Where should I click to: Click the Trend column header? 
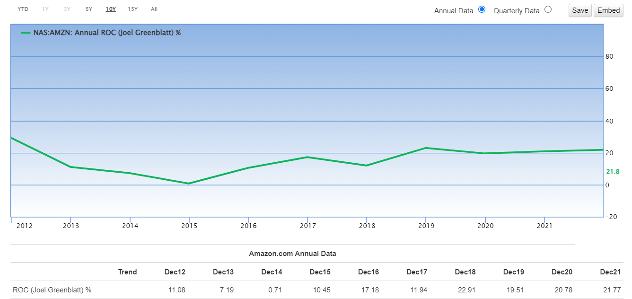[127, 272]
